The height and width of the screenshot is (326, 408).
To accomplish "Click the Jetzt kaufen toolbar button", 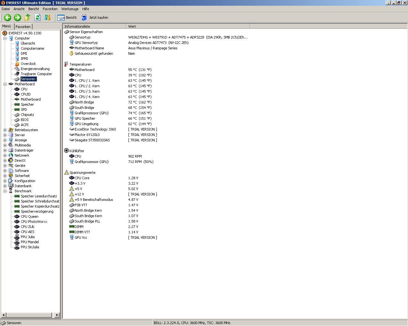I will point(95,18).
